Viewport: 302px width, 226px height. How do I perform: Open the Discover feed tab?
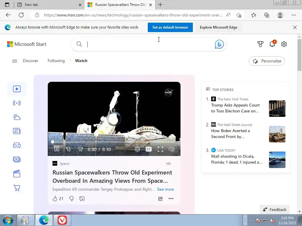point(30,61)
